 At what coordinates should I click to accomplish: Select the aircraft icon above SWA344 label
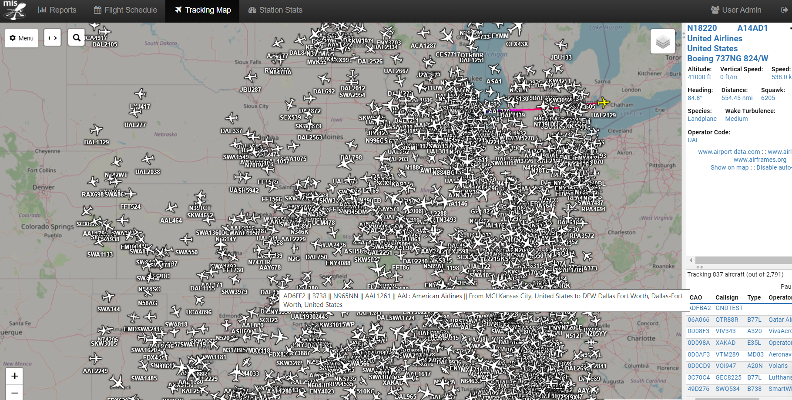(108, 297)
